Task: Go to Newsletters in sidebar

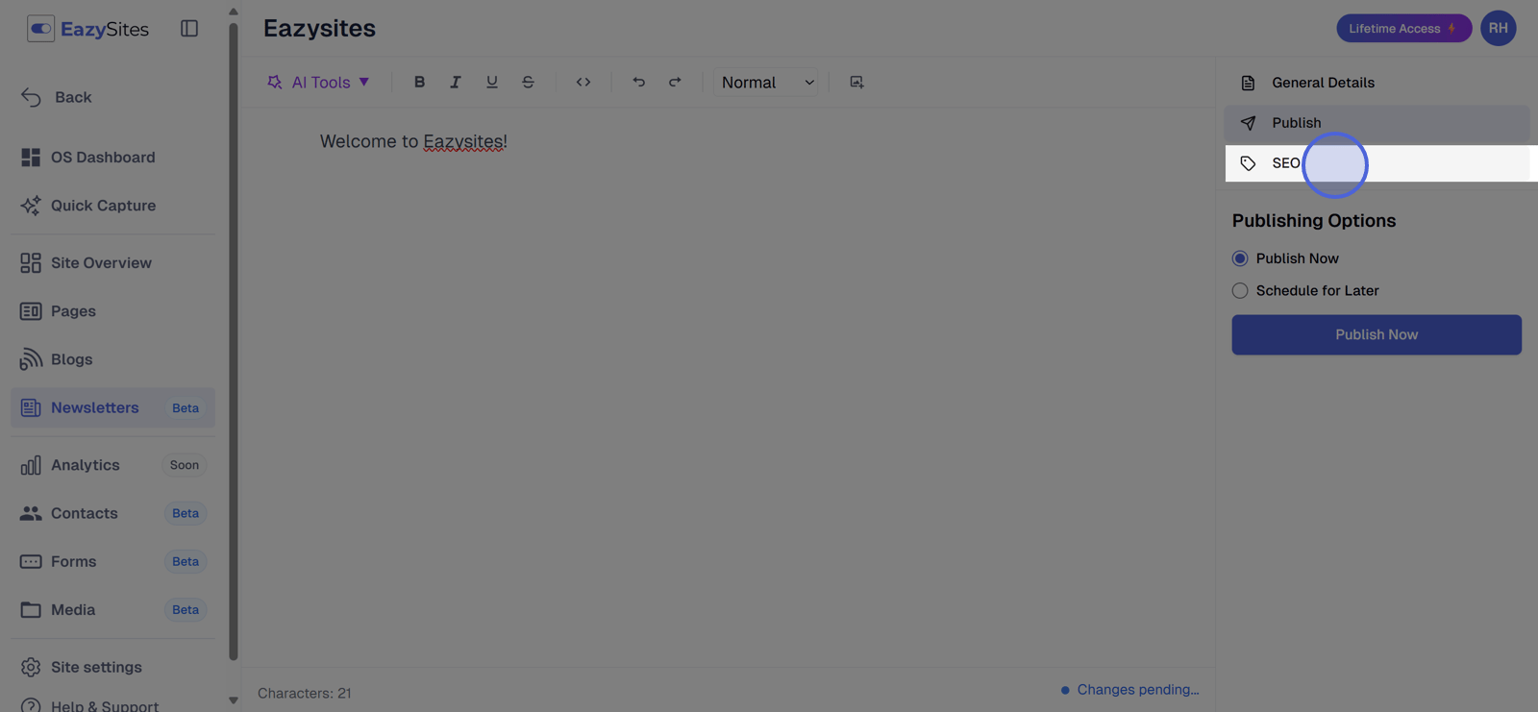Action: click(112, 407)
